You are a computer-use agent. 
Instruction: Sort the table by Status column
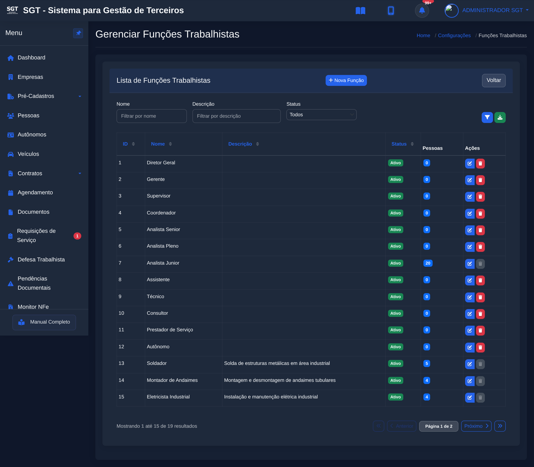point(402,144)
